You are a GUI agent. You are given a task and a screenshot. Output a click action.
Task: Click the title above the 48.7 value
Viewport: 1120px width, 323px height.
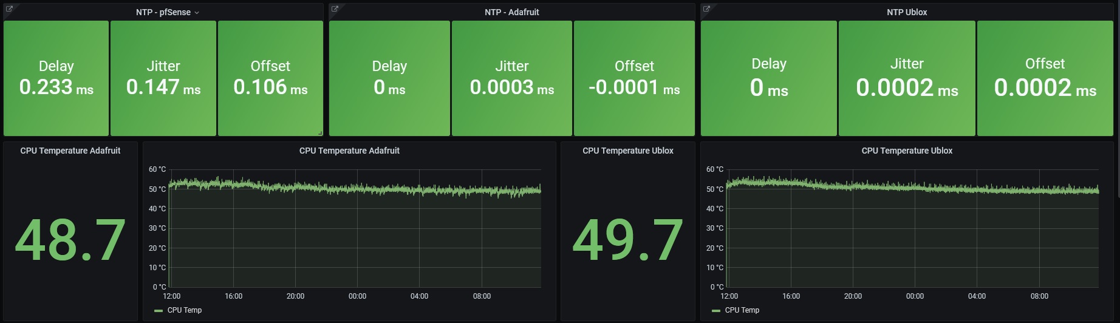tap(70, 151)
